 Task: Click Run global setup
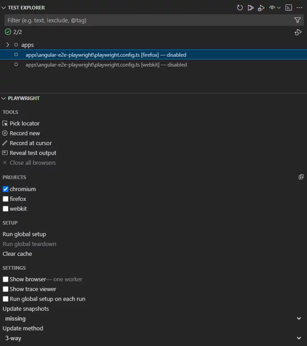[x=24, y=234]
